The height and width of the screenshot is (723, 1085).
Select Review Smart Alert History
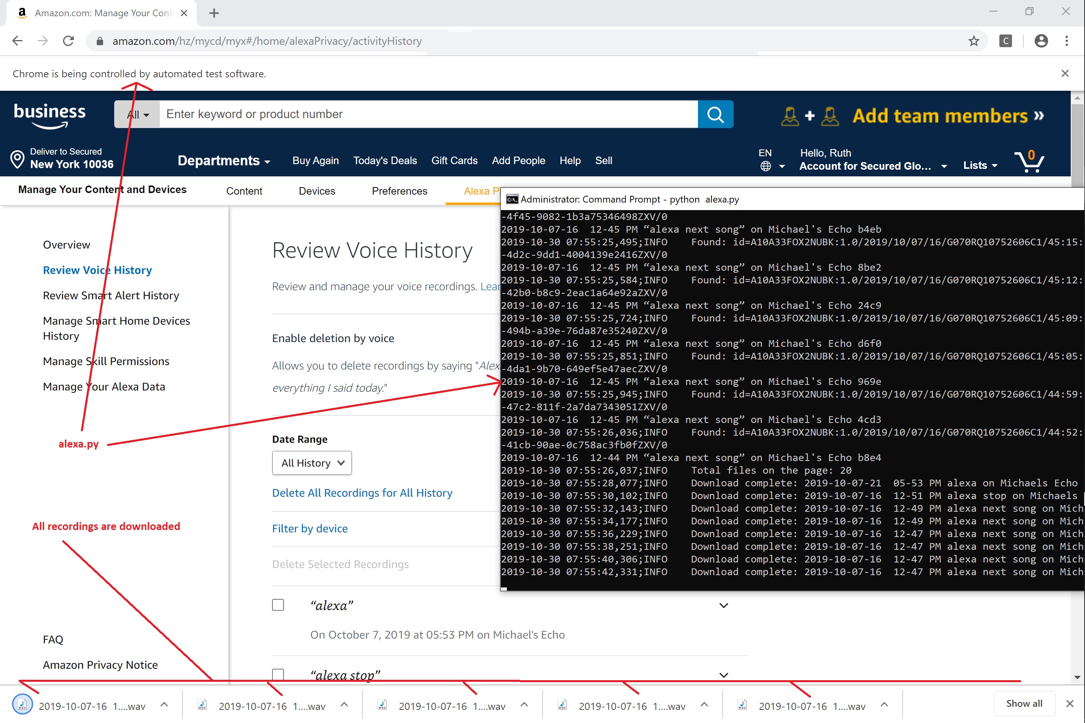111,296
